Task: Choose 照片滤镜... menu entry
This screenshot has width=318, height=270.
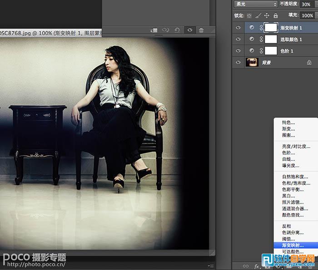Action: pyautogui.click(x=293, y=202)
